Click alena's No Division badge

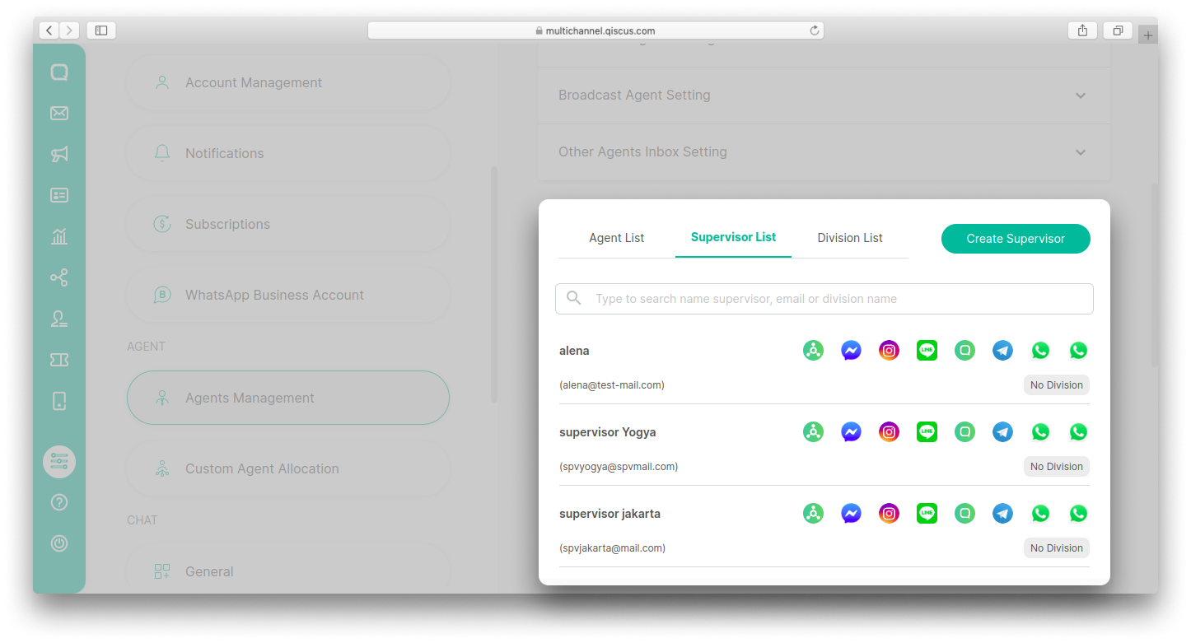coord(1057,385)
